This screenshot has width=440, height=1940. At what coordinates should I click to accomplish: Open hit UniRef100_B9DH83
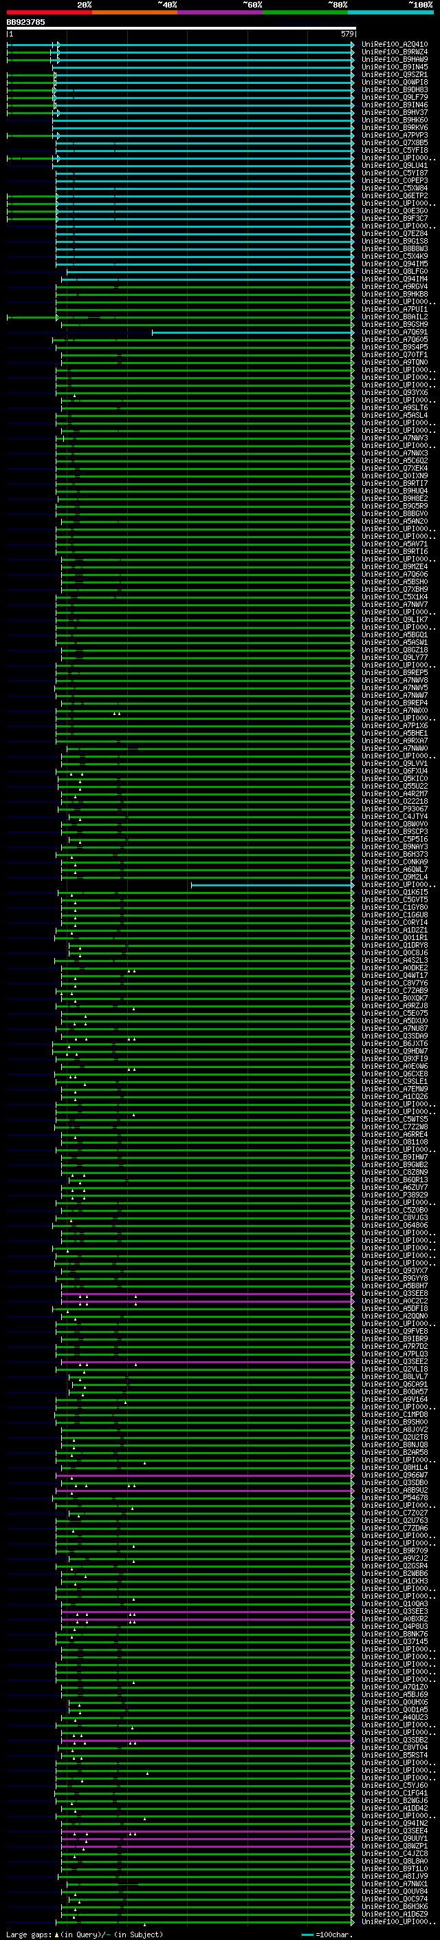click(395, 89)
